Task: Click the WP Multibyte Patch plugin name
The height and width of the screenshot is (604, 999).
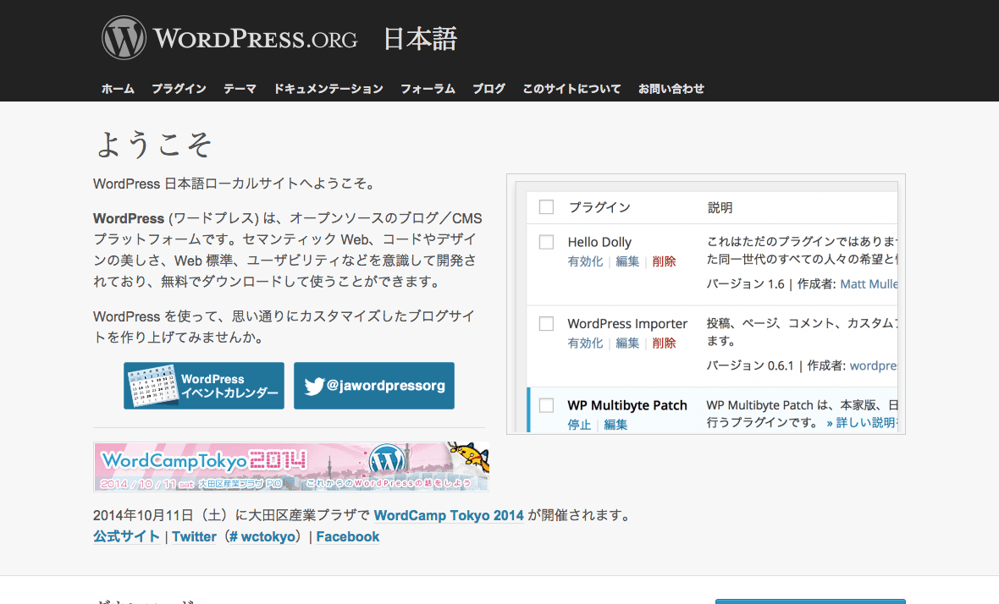Action: [x=627, y=405]
